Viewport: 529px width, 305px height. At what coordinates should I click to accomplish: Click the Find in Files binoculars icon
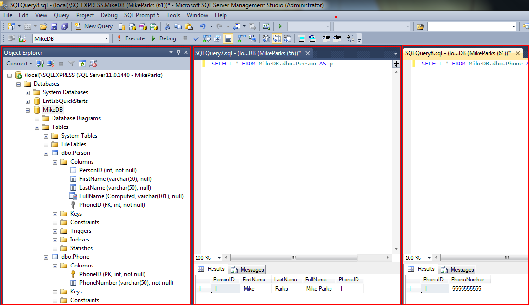(421, 26)
